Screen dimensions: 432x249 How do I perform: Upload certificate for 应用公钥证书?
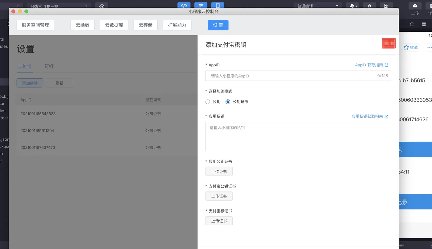(x=219, y=172)
